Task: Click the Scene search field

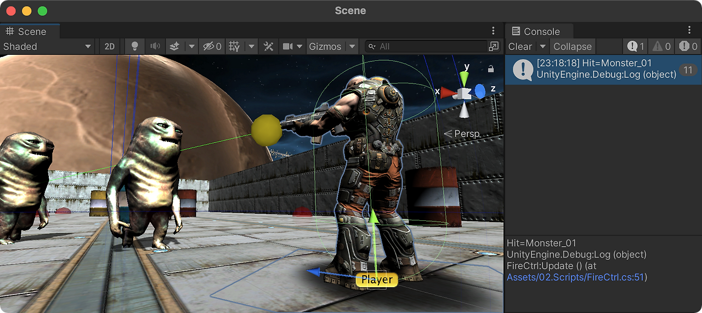Action: tap(426, 47)
